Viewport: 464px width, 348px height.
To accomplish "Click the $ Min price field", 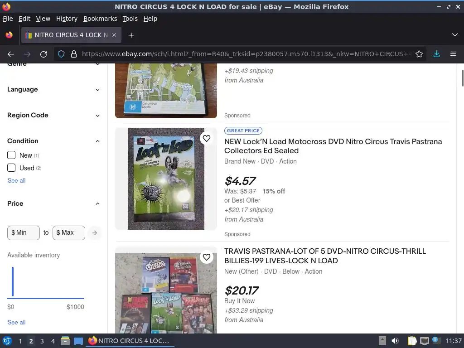I will pyautogui.click(x=24, y=233).
